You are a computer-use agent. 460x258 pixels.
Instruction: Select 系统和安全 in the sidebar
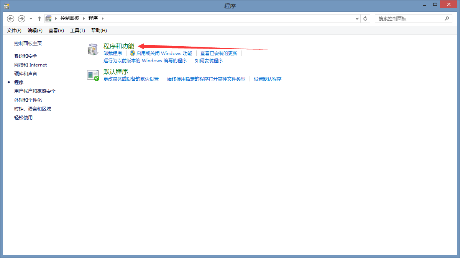[x=26, y=56]
